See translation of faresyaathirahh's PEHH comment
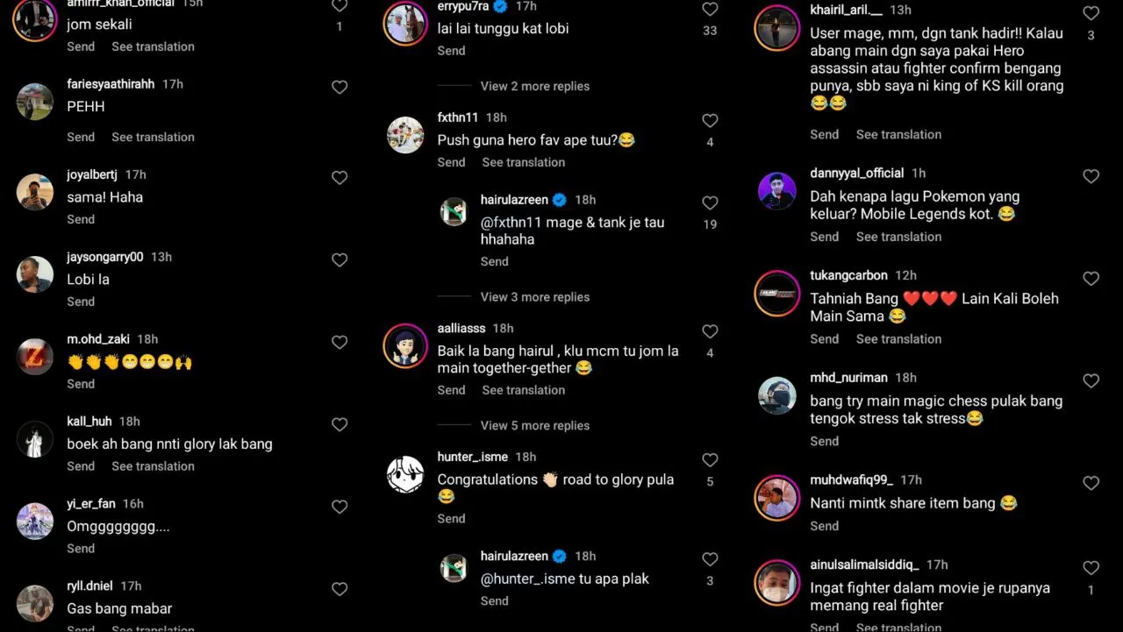This screenshot has width=1123, height=632. click(x=153, y=137)
